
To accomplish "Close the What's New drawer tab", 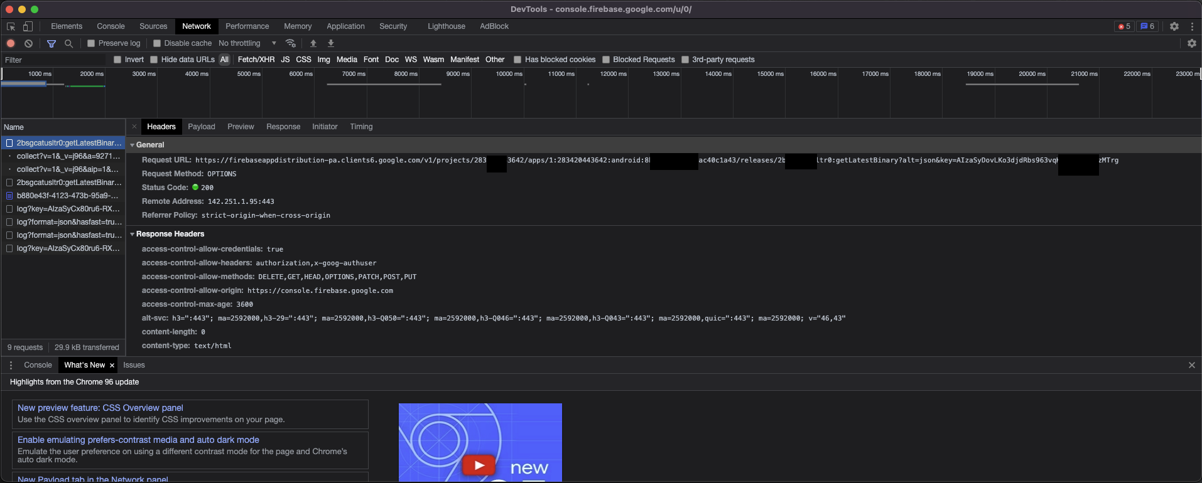I will coord(112,365).
